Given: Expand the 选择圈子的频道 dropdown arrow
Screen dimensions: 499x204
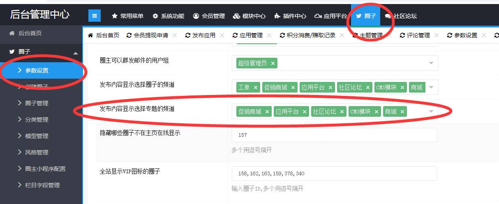Looking at the screenshot, I should (x=431, y=87).
